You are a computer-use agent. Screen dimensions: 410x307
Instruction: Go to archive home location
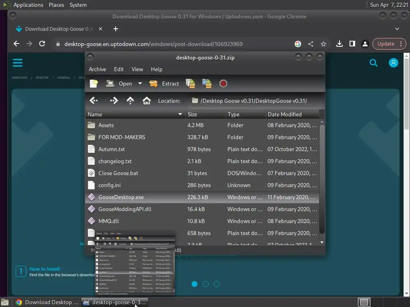coord(147,100)
